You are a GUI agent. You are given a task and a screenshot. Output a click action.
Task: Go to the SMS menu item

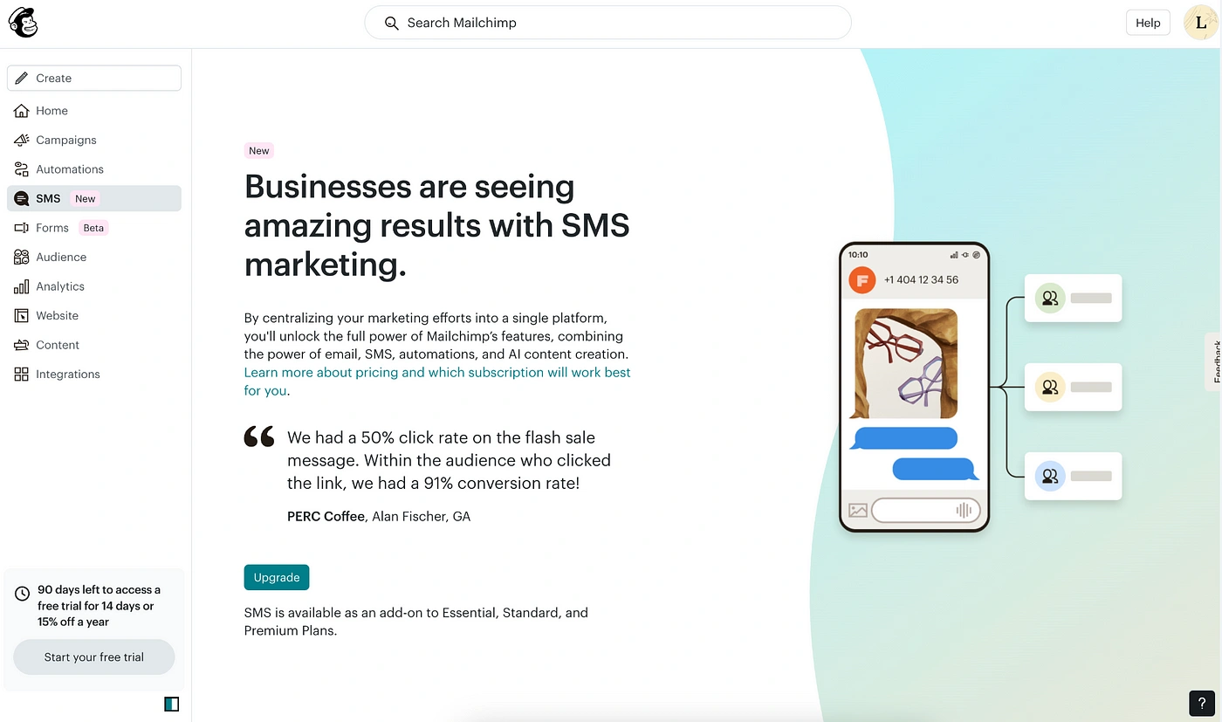(x=94, y=198)
